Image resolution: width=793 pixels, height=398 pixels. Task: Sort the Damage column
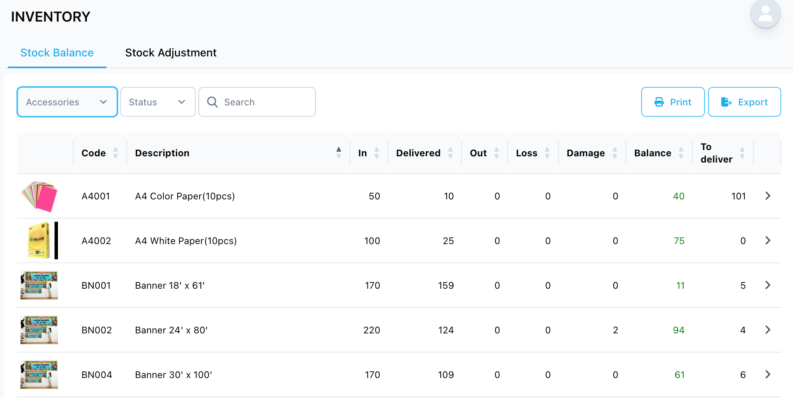pyautogui.click(x=615, y=153)
